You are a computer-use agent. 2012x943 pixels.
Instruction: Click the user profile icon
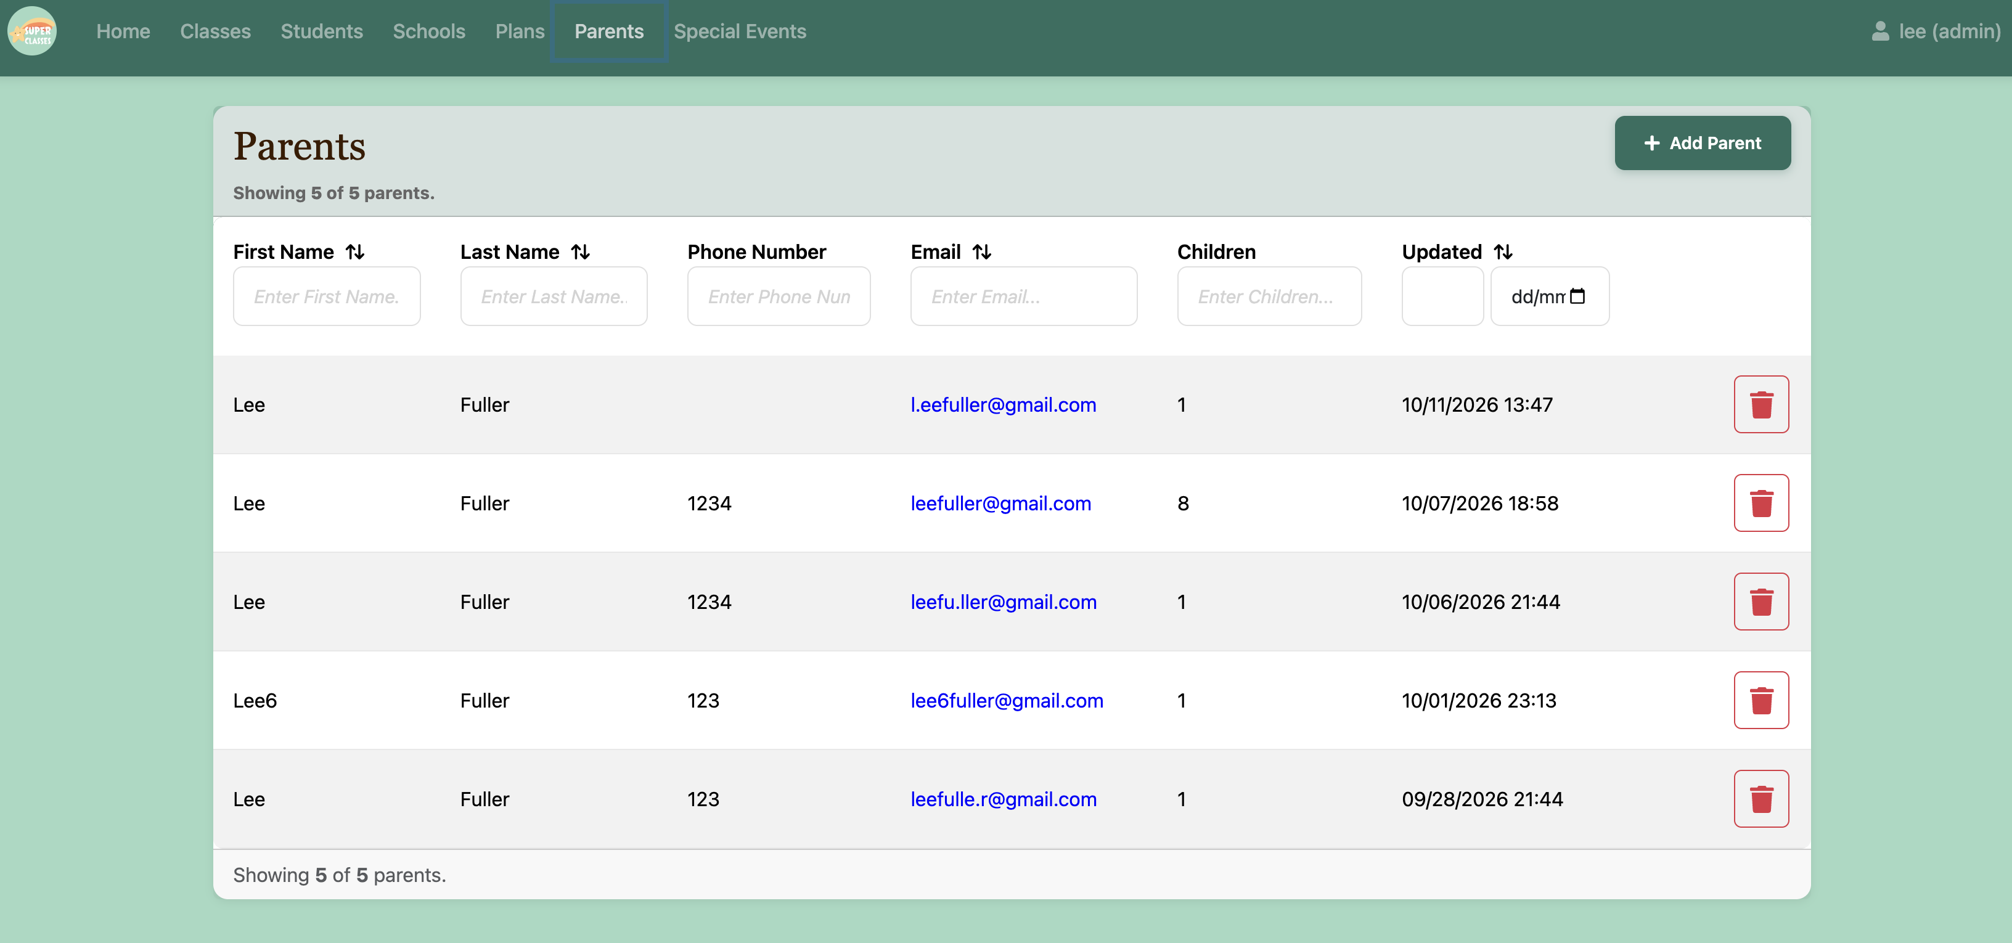[1880, 31]
